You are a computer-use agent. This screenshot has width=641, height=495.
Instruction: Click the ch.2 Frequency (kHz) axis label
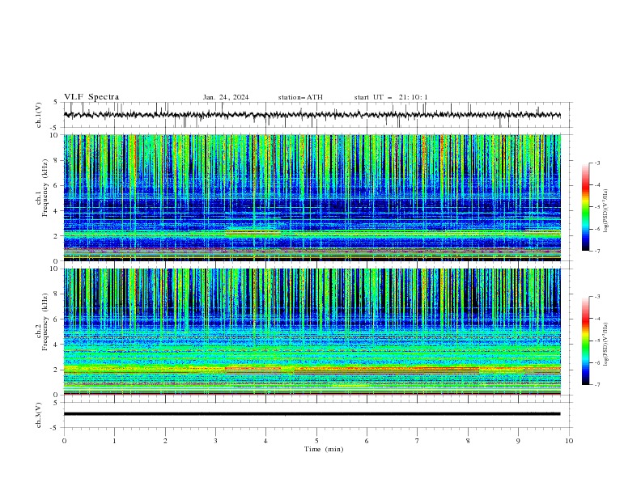42,322
